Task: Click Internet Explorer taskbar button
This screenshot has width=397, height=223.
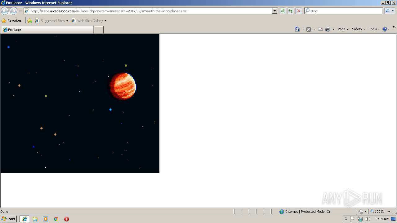Action: [25, 219]
